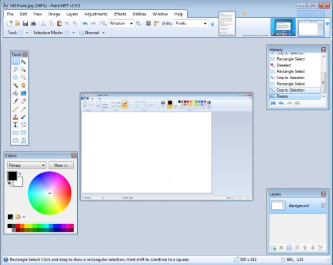
Task: Click the Deselect entry in History
Action: point(295,65)
